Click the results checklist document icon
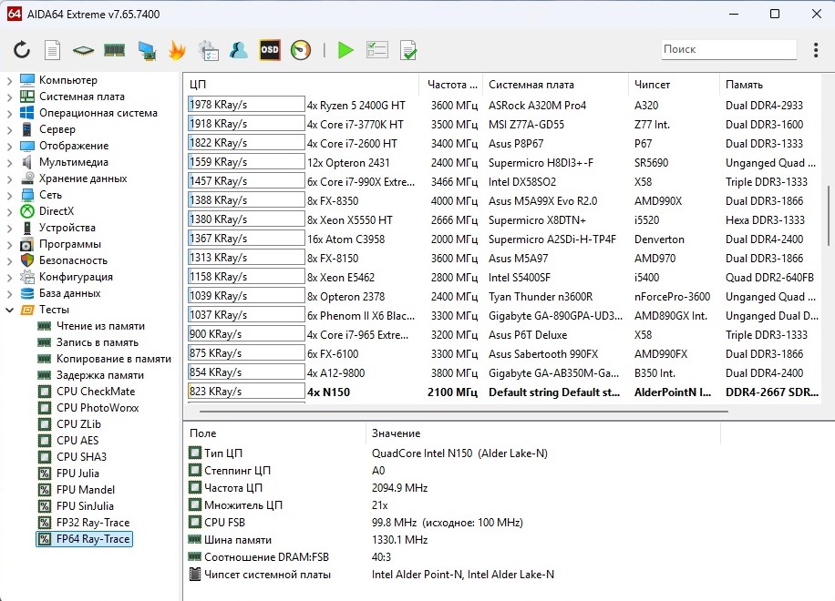The image size is (835, 601). coord(408,50)
